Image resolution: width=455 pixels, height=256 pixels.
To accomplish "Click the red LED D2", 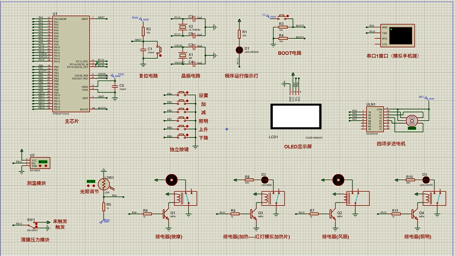I will pos(264,180).
